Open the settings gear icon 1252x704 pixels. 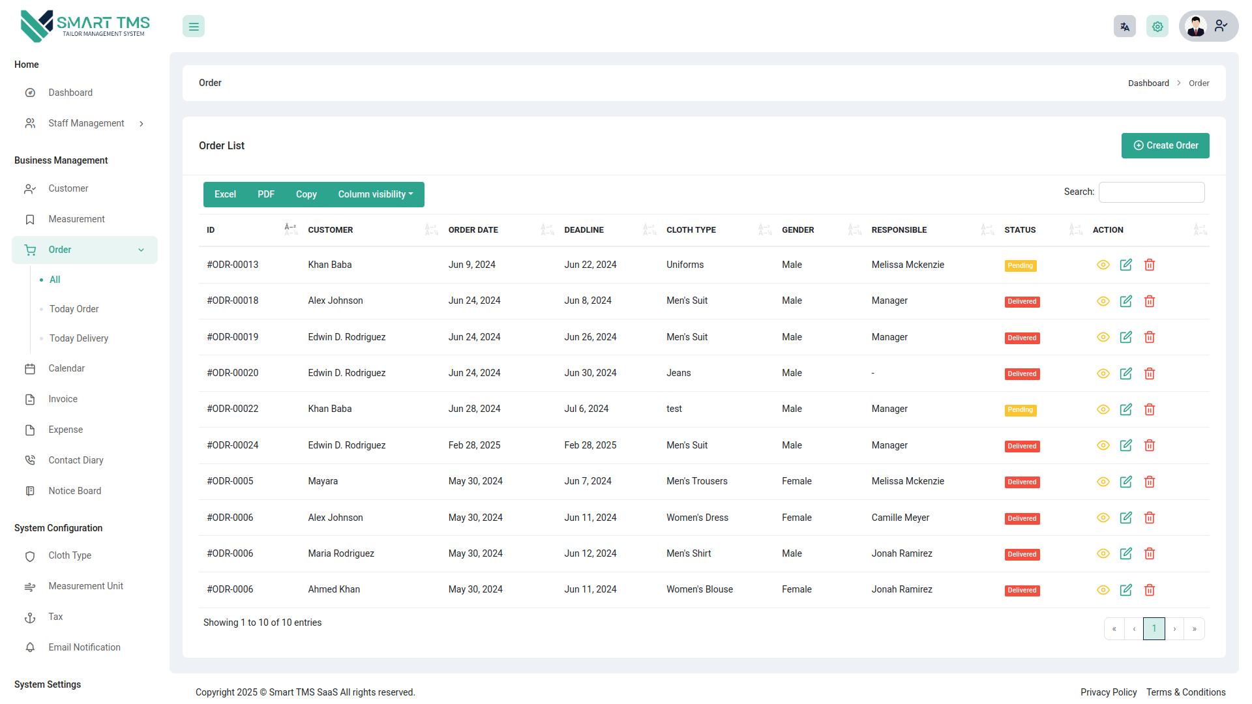[x=1157, y=26]
